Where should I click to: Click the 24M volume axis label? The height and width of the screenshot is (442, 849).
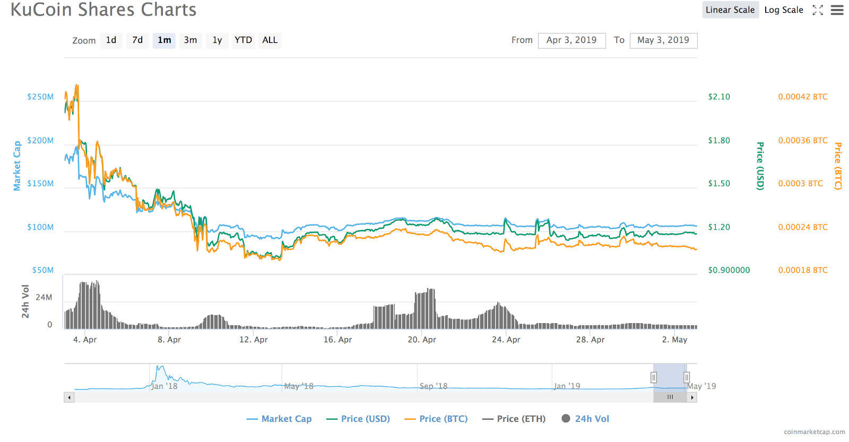click(x=44, y=297)
